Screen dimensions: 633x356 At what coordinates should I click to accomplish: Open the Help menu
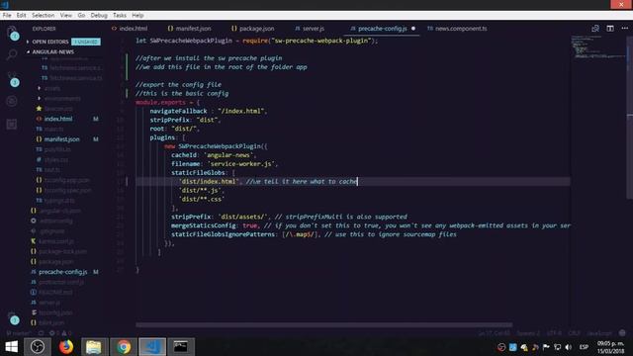click(x=137, y=16)
